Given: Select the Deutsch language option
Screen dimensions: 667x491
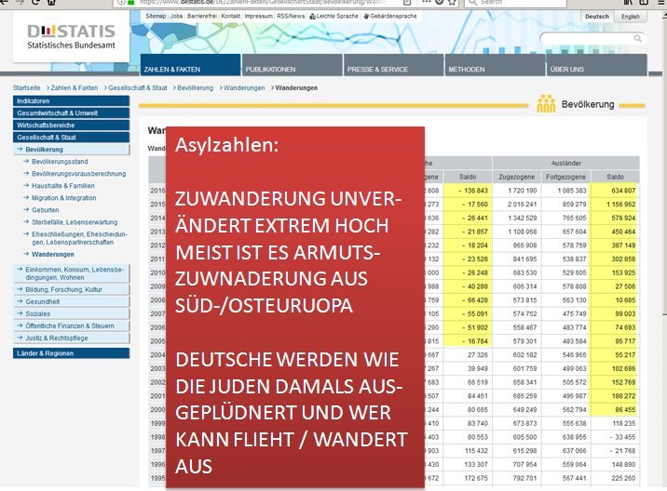Looking at the screenshot, I should point(597,17).
